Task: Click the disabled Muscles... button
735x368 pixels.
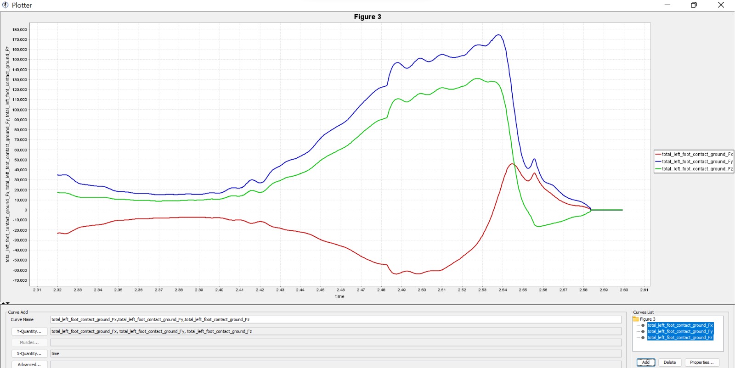Action: click(29, 342)
